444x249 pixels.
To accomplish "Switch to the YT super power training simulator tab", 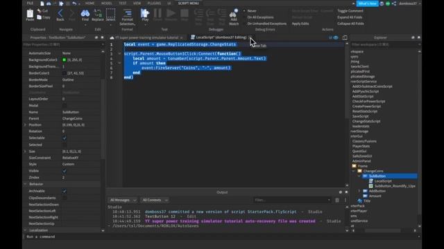I will pyautogui.click(x=146, y=37).
